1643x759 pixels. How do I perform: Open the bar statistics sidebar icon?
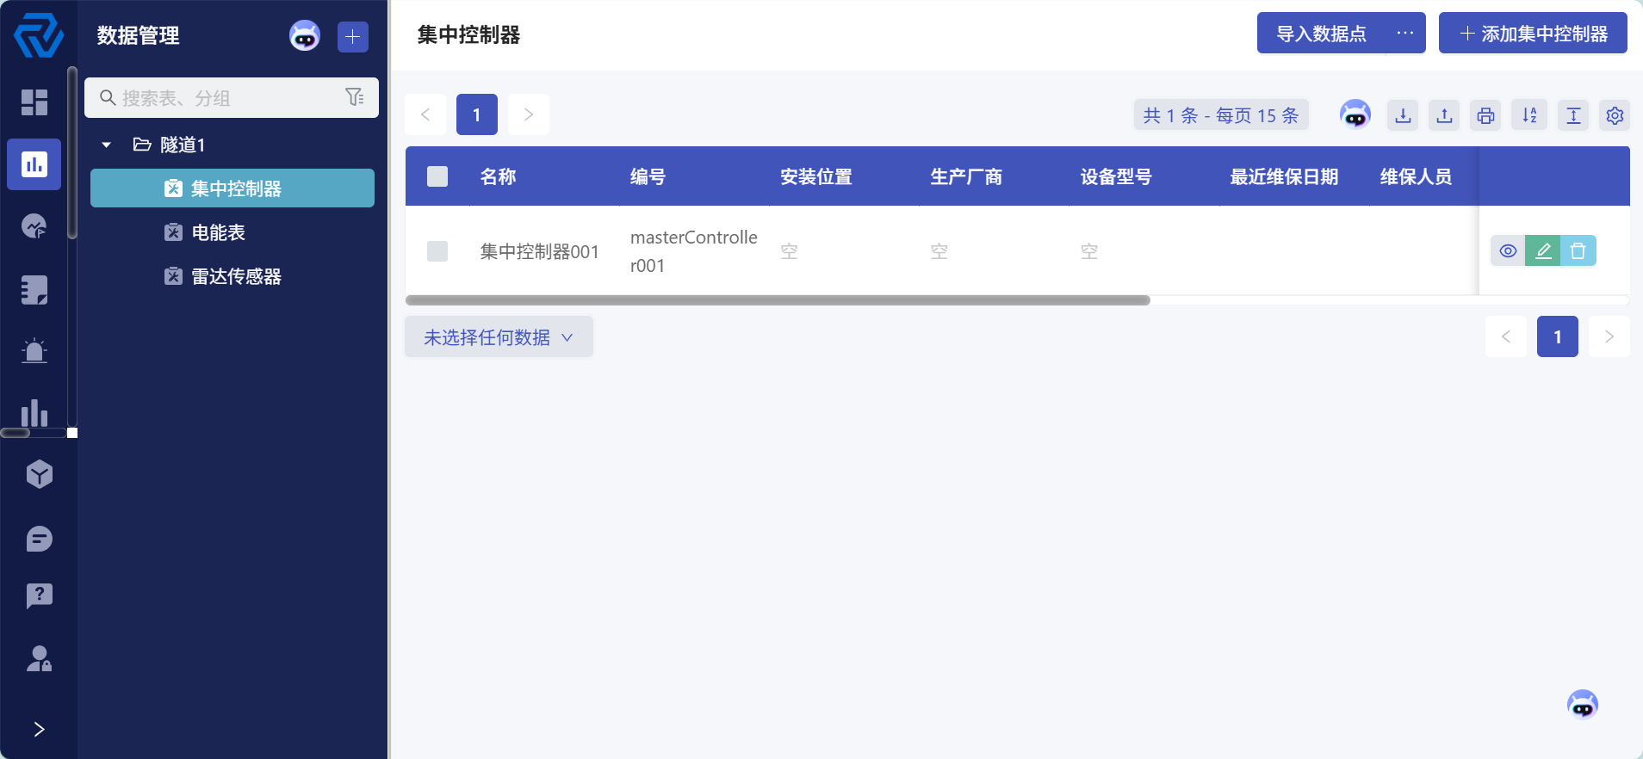(34, 413)
